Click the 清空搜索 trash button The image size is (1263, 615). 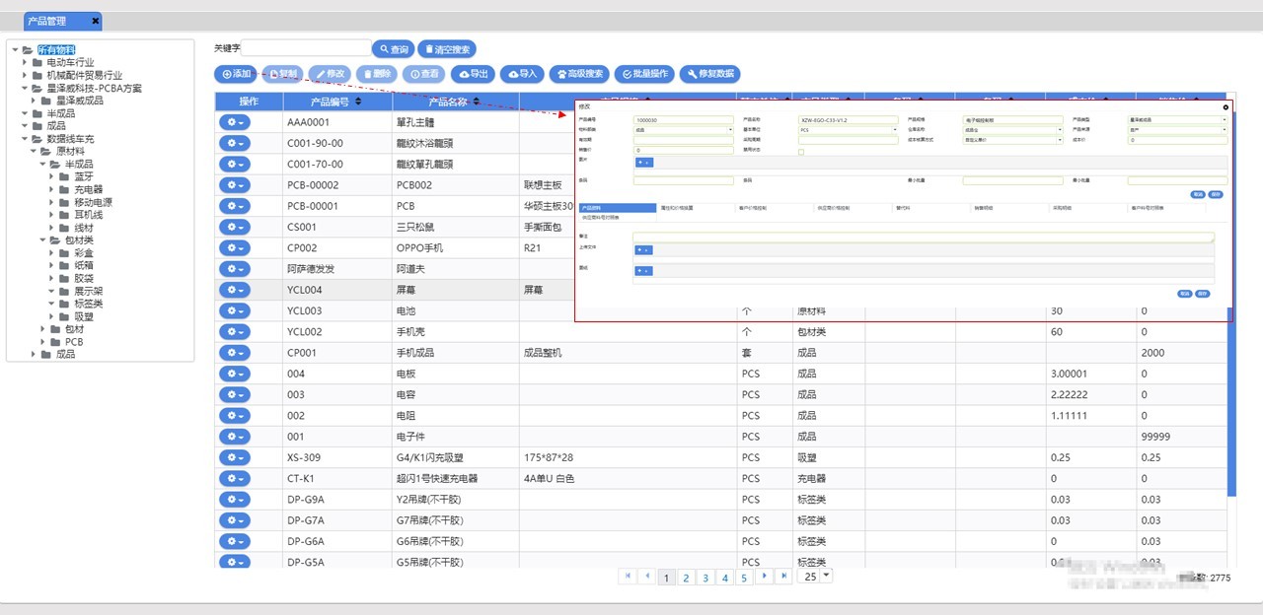tap(447, 49)
